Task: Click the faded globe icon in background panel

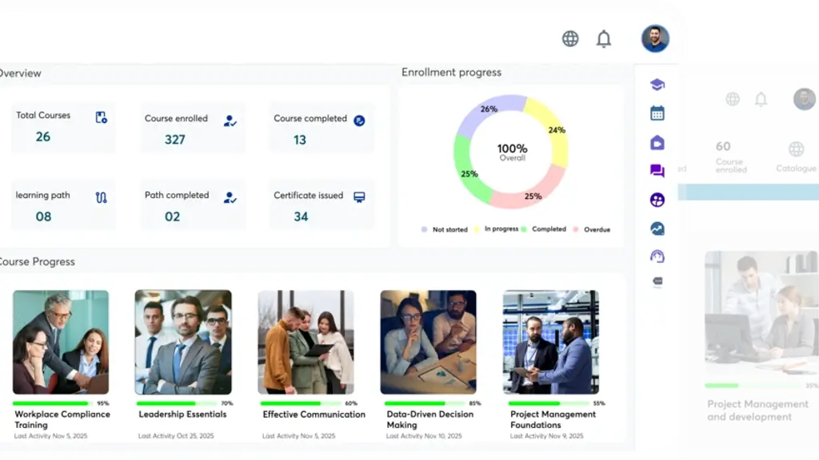Action: pyautogui.click(x=733, y=99)
